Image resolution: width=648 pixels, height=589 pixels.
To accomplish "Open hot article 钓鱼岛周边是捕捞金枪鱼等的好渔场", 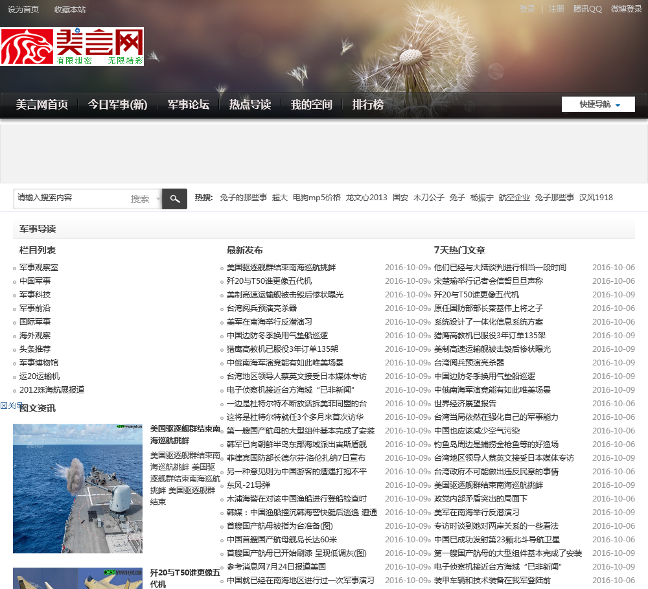I will pyautogui.click(x=496, y=445).
